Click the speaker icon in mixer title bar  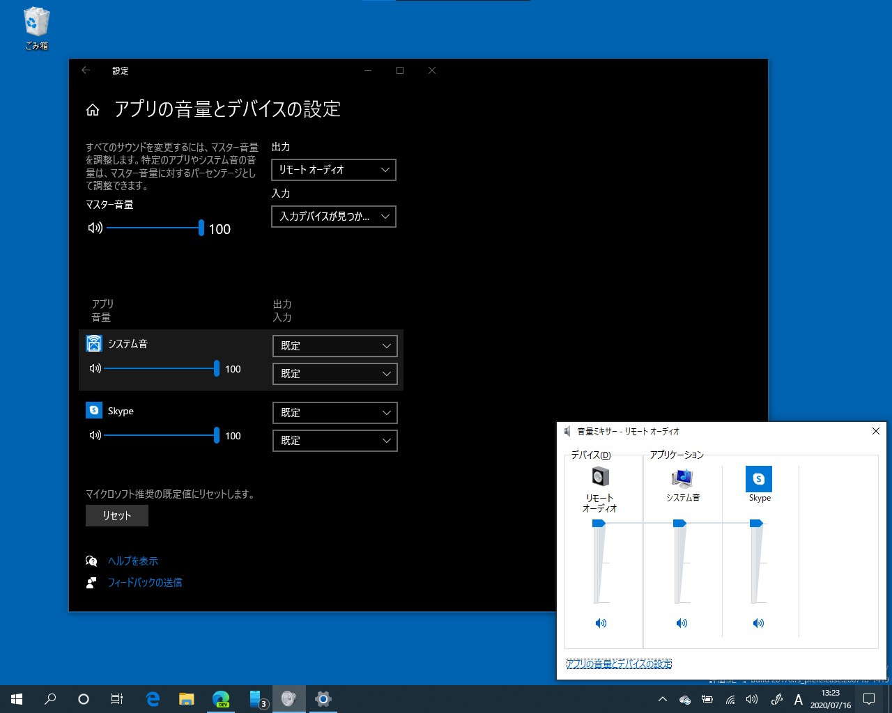point(568,432)
